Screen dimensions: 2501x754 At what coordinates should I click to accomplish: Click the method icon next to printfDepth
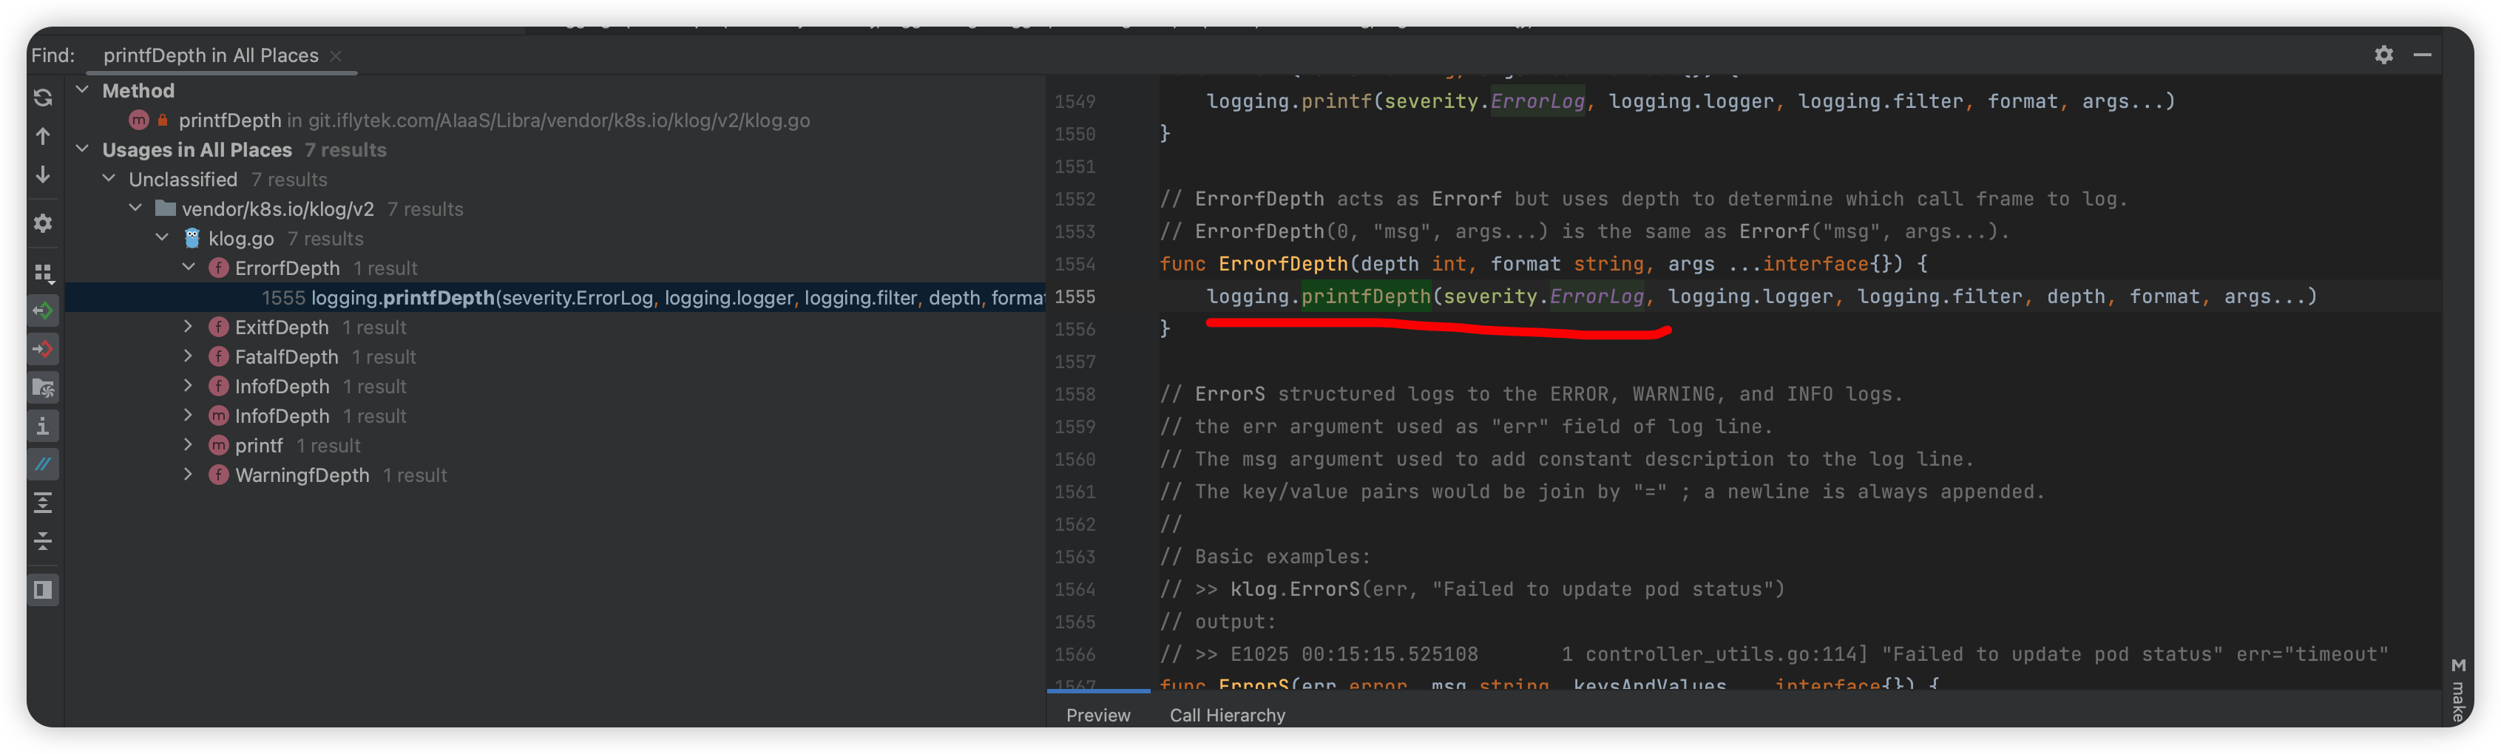(139, 120)
